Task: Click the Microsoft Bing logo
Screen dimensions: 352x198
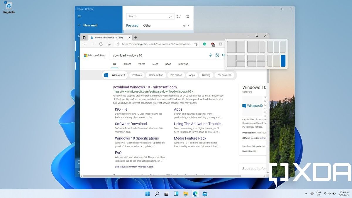Action: [x=94, y=55]
